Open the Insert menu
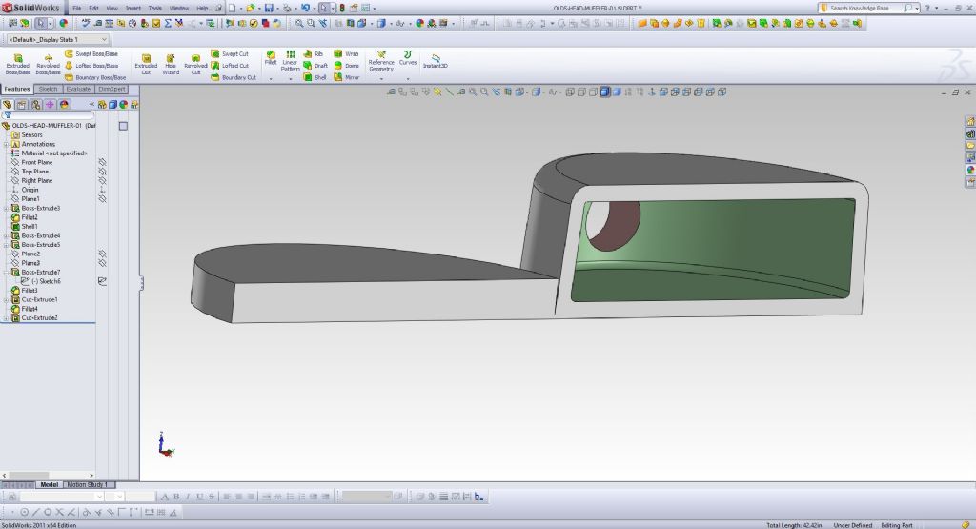 click(x=133, y=8)
